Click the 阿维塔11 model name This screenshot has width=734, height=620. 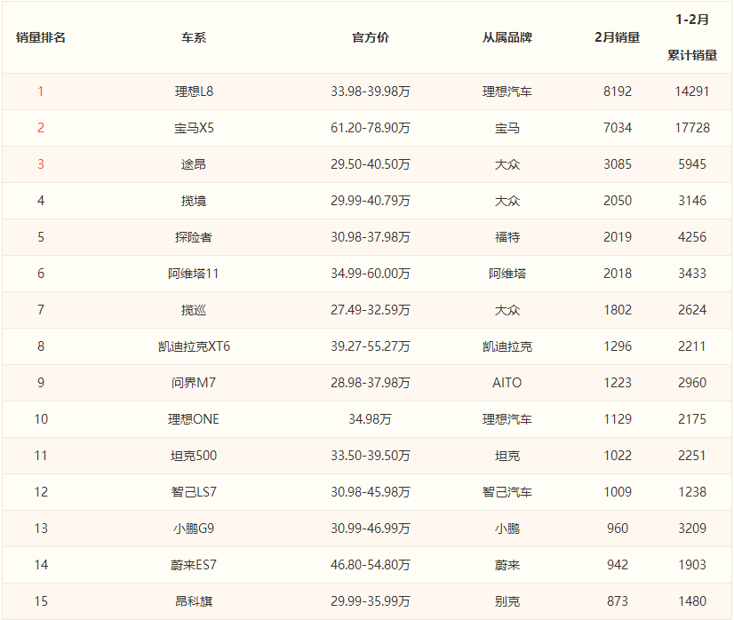[194, 274]
